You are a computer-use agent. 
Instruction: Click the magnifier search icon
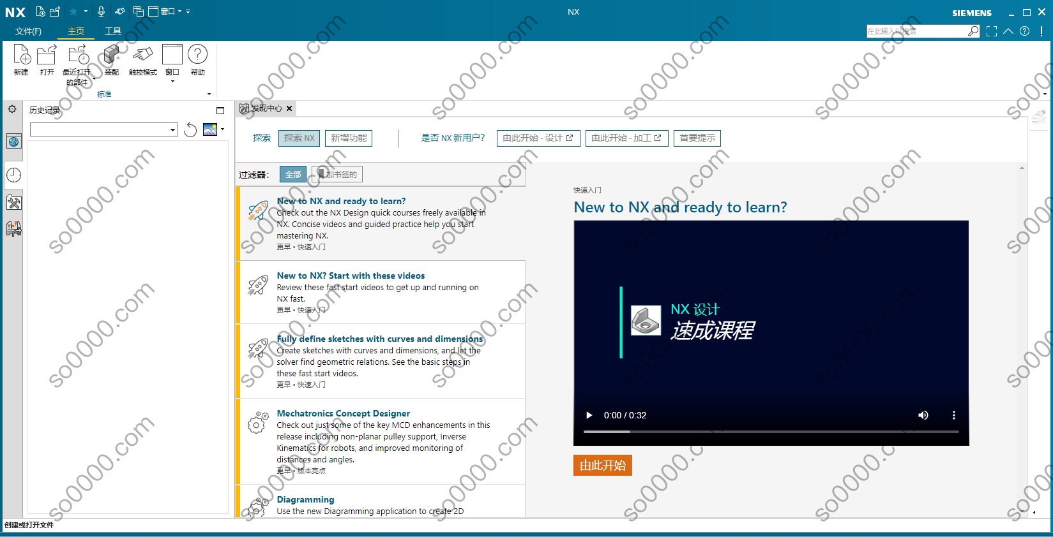pyautogui.click(x=973, y=31)
